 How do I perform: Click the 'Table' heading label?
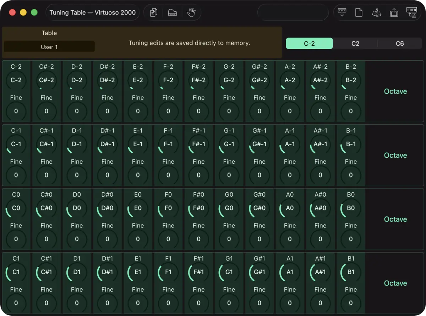click(x=49, y=33)
